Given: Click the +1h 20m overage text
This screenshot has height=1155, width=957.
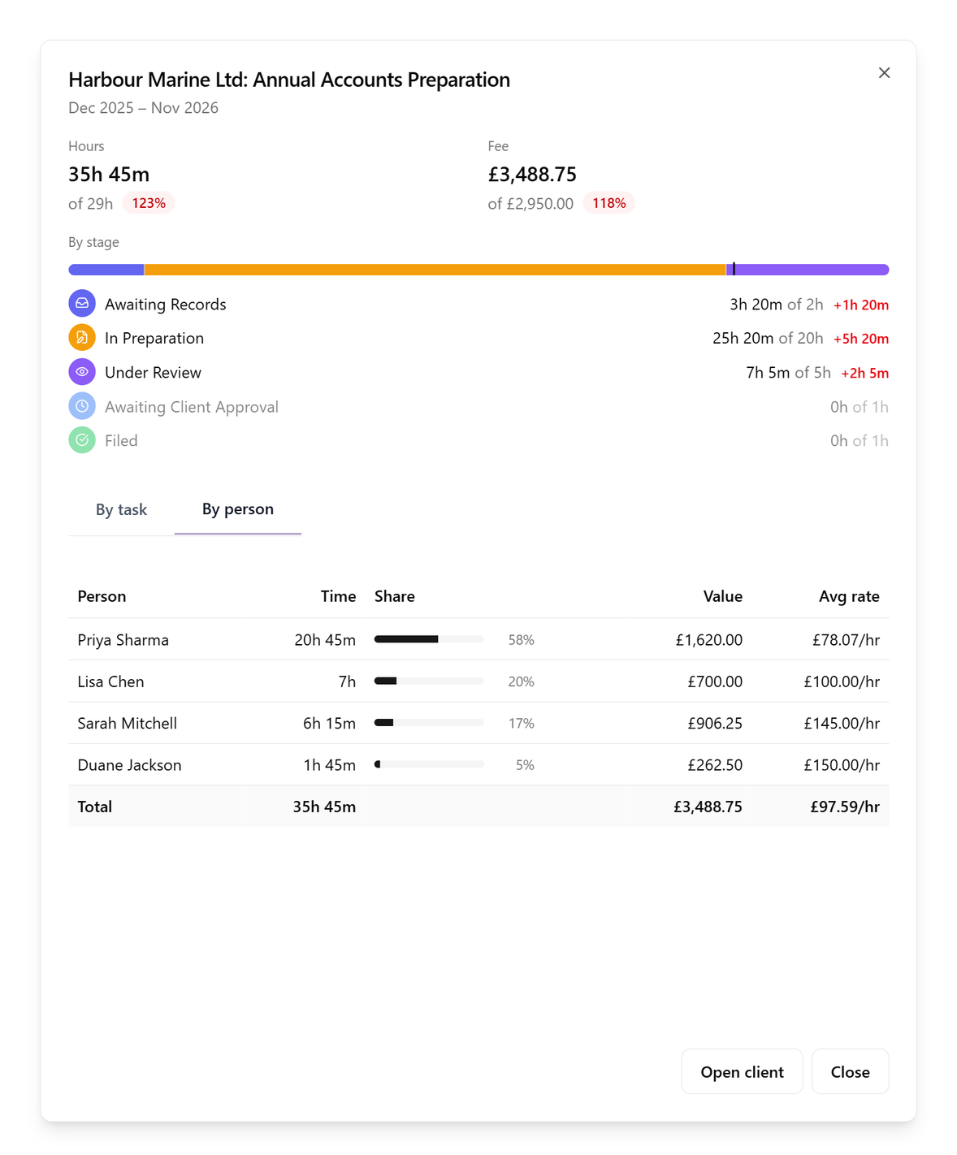Looking at the screenshot, I should point(861,305).
